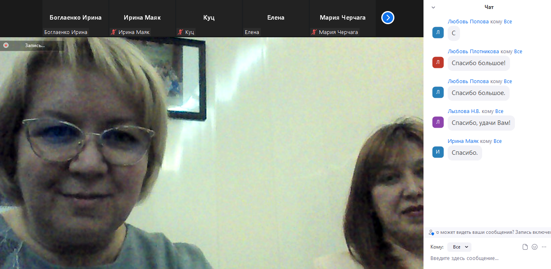Click Любовь Попова avatar beside Спасибо большое.
The image size is (551, 269).
click(438, 93)
